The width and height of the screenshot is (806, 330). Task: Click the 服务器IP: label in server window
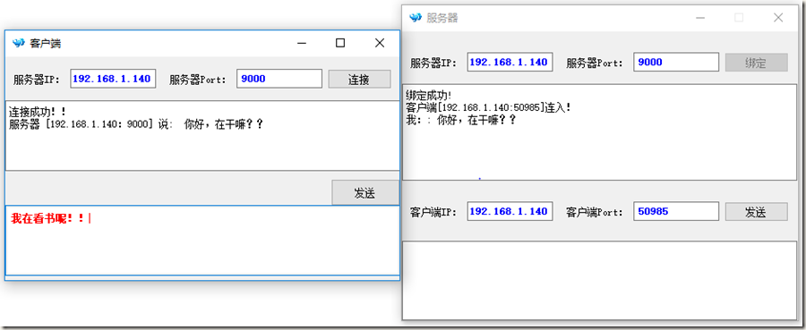click(x=433, y=63)
